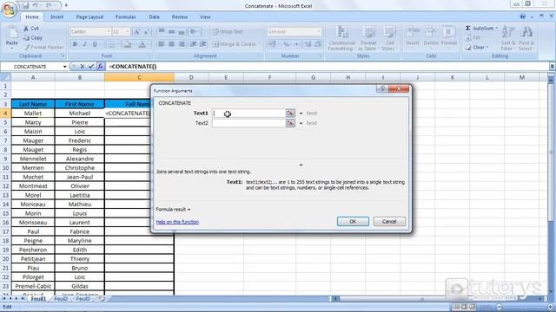Image resolution: width=556 pixels, height=312 pixels.
Task: Click the Insert Function fx icon
Action: click(x=101, y=66)
